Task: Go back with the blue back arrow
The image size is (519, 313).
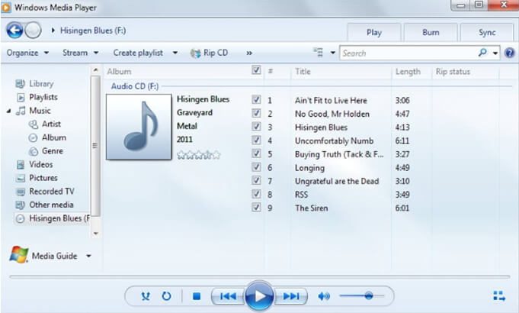Action: pos(15,31)
